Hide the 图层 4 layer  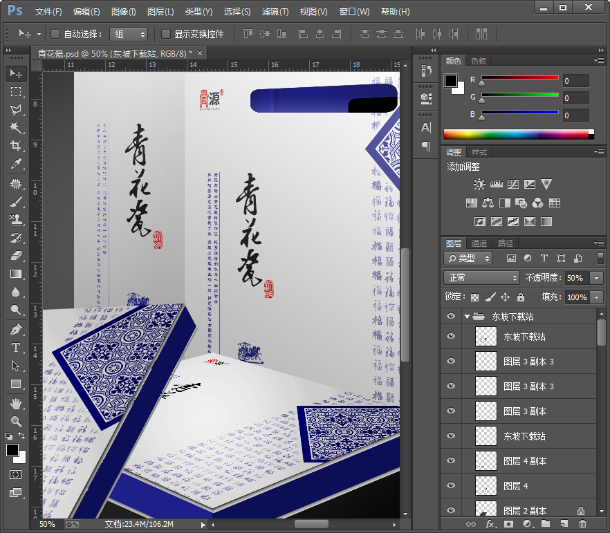451,486
